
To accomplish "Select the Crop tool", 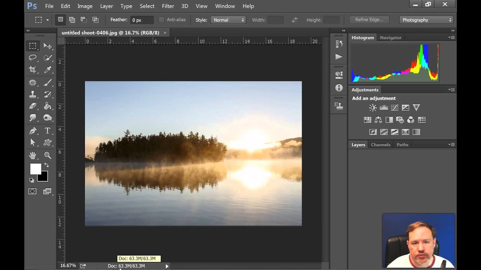I will 33,70.
